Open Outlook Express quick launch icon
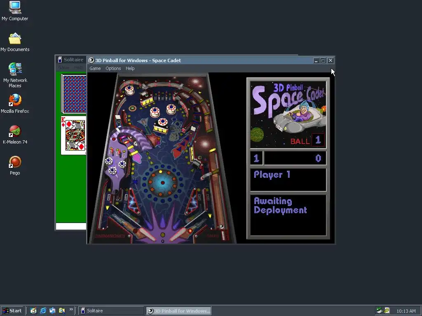The width and height of the screenshot is (422, 316). 52,311
